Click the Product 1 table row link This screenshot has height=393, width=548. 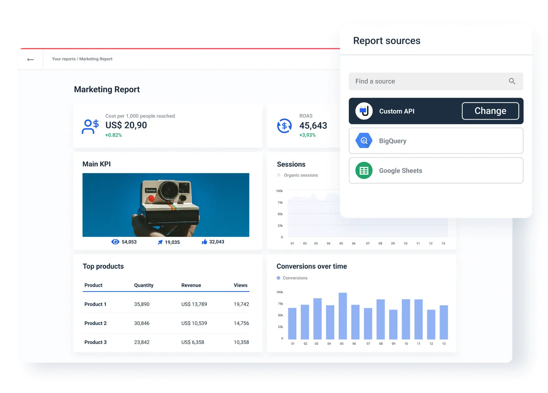click(x=96, y=304)
